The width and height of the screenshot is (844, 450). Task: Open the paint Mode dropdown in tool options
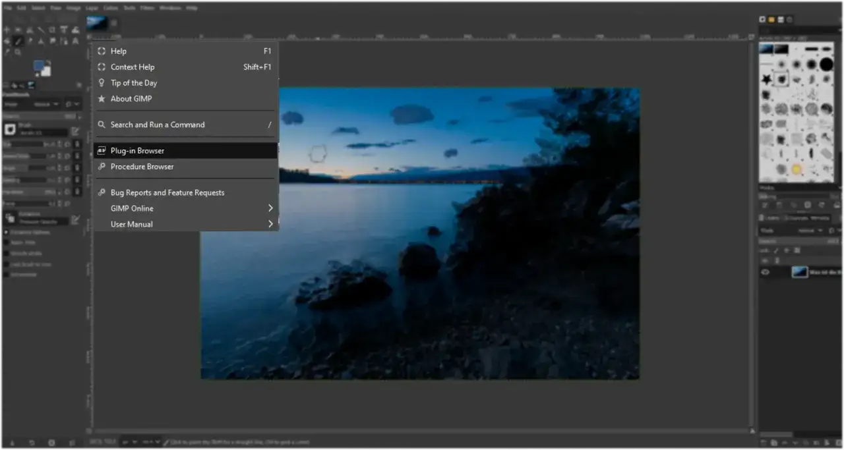[47, 103]
